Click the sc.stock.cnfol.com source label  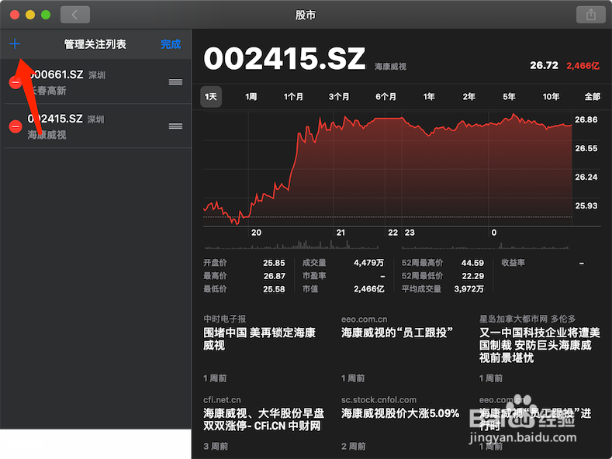coord(379,399)
